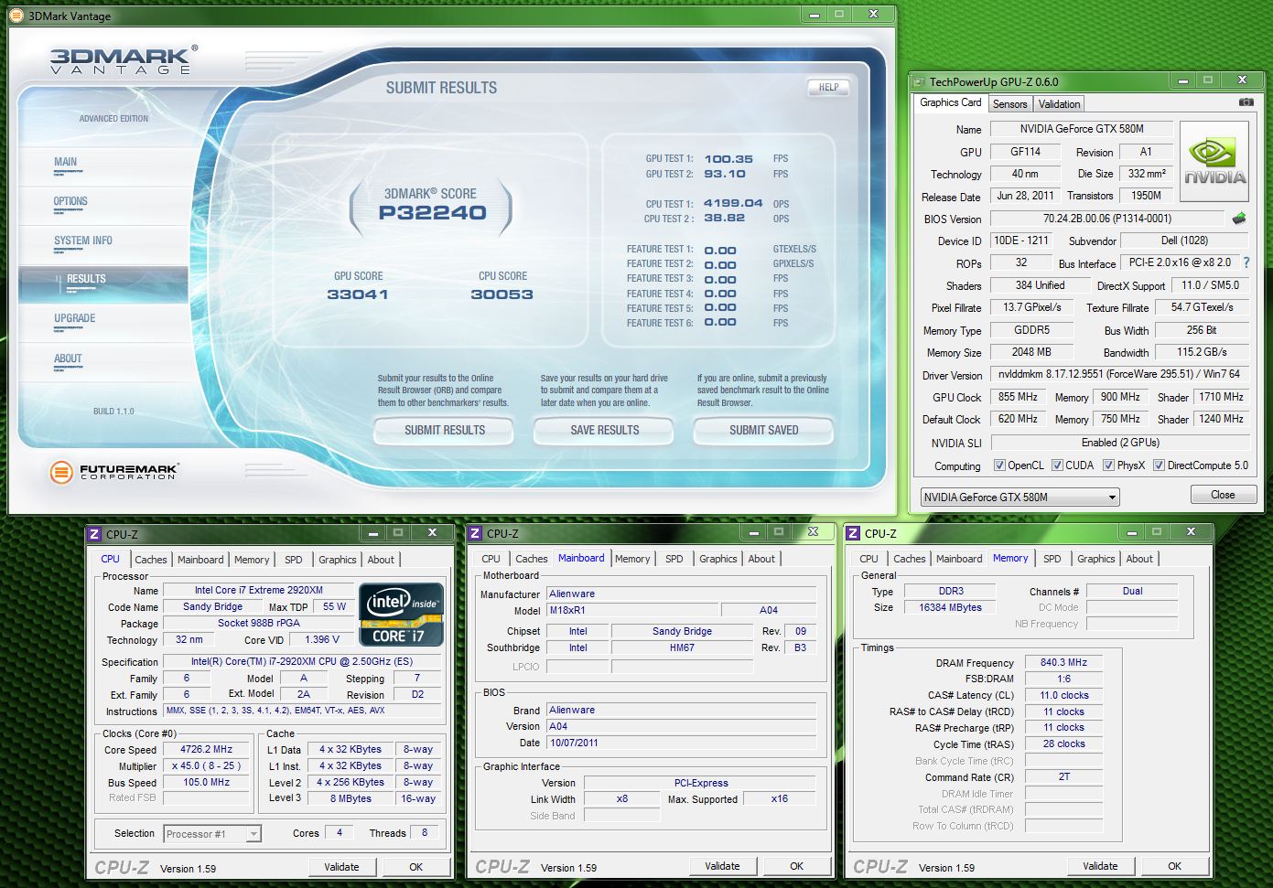This screenshot has height=888, width=1273.
Task: Click the GPU name field in GPU-Z
Action: [x=1081, y=129]
